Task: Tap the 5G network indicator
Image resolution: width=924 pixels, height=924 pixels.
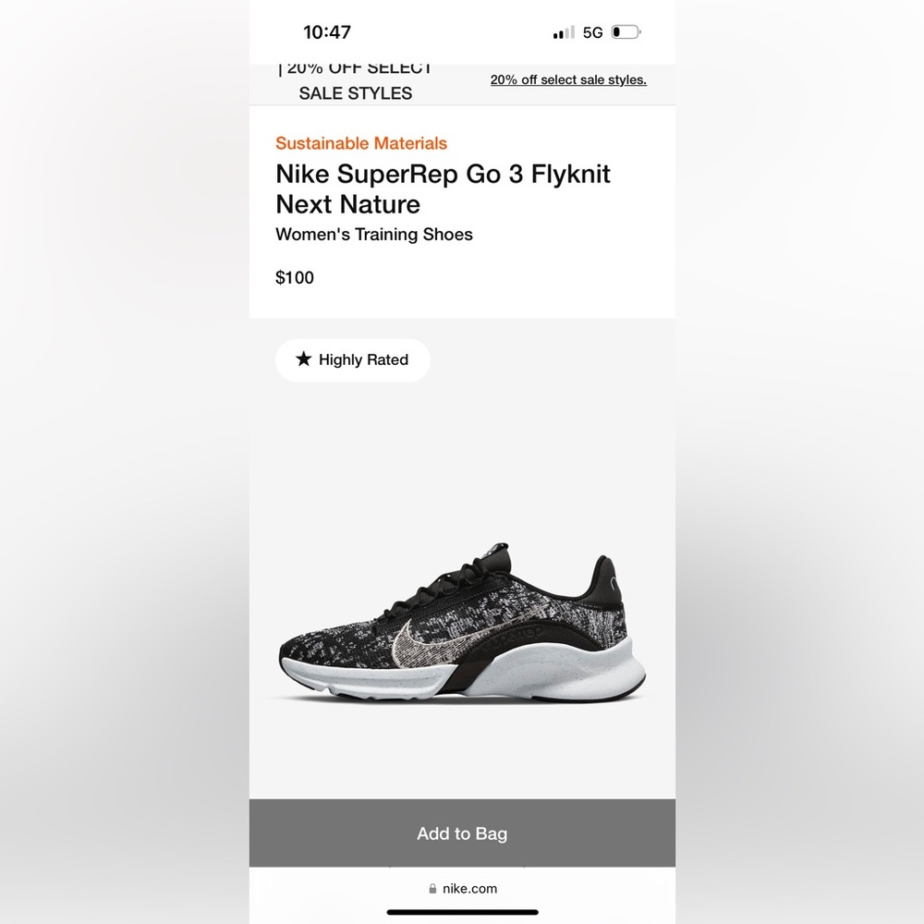Action: [x=592, y=30]
